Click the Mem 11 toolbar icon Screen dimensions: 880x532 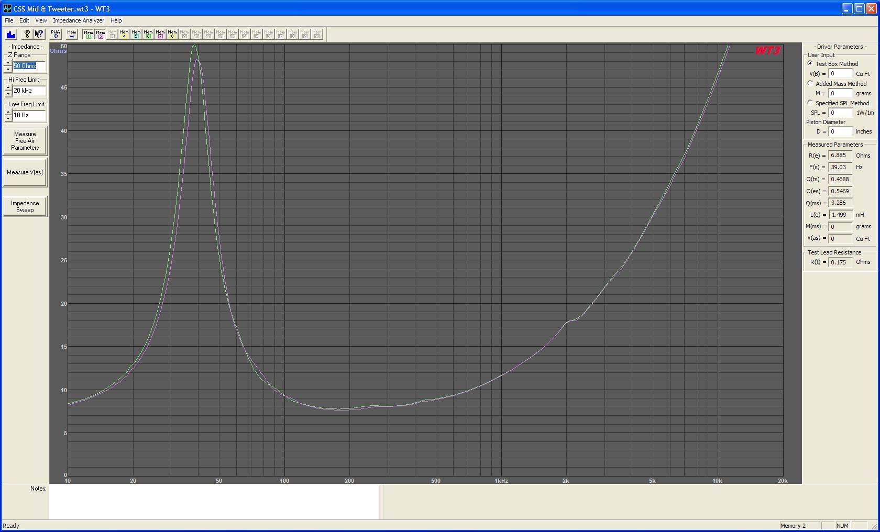208,35
